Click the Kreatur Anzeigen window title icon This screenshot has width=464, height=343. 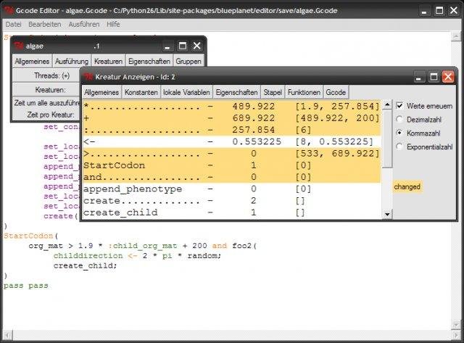(x=88, y=77)
